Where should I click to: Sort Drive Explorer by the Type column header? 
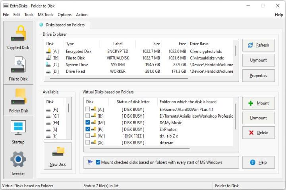82,44
